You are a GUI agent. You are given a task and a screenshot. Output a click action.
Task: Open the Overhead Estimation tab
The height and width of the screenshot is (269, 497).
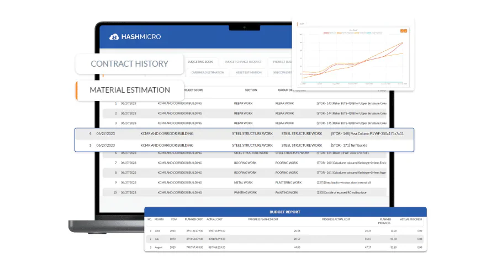208,72
